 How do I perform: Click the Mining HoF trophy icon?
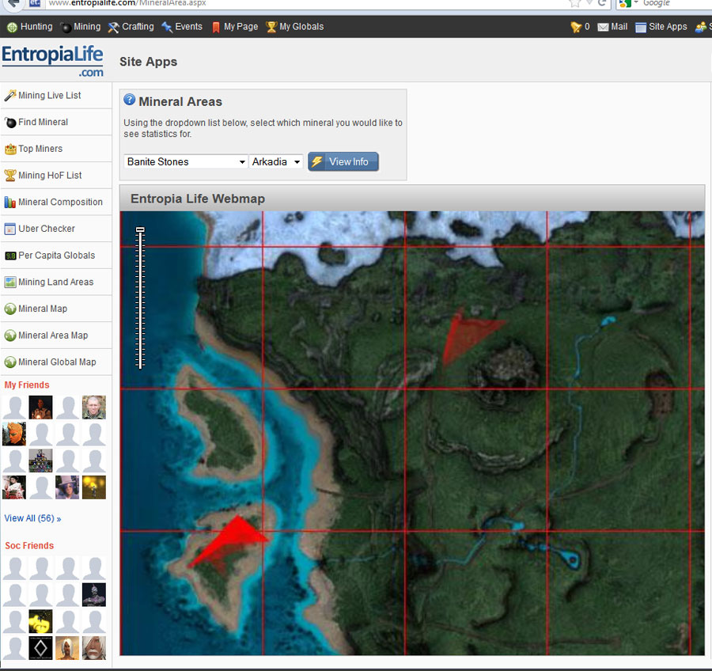point(10,176)
